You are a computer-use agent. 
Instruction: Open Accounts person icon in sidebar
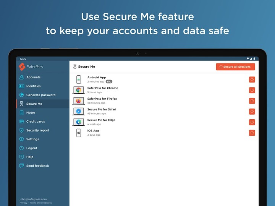21,77
